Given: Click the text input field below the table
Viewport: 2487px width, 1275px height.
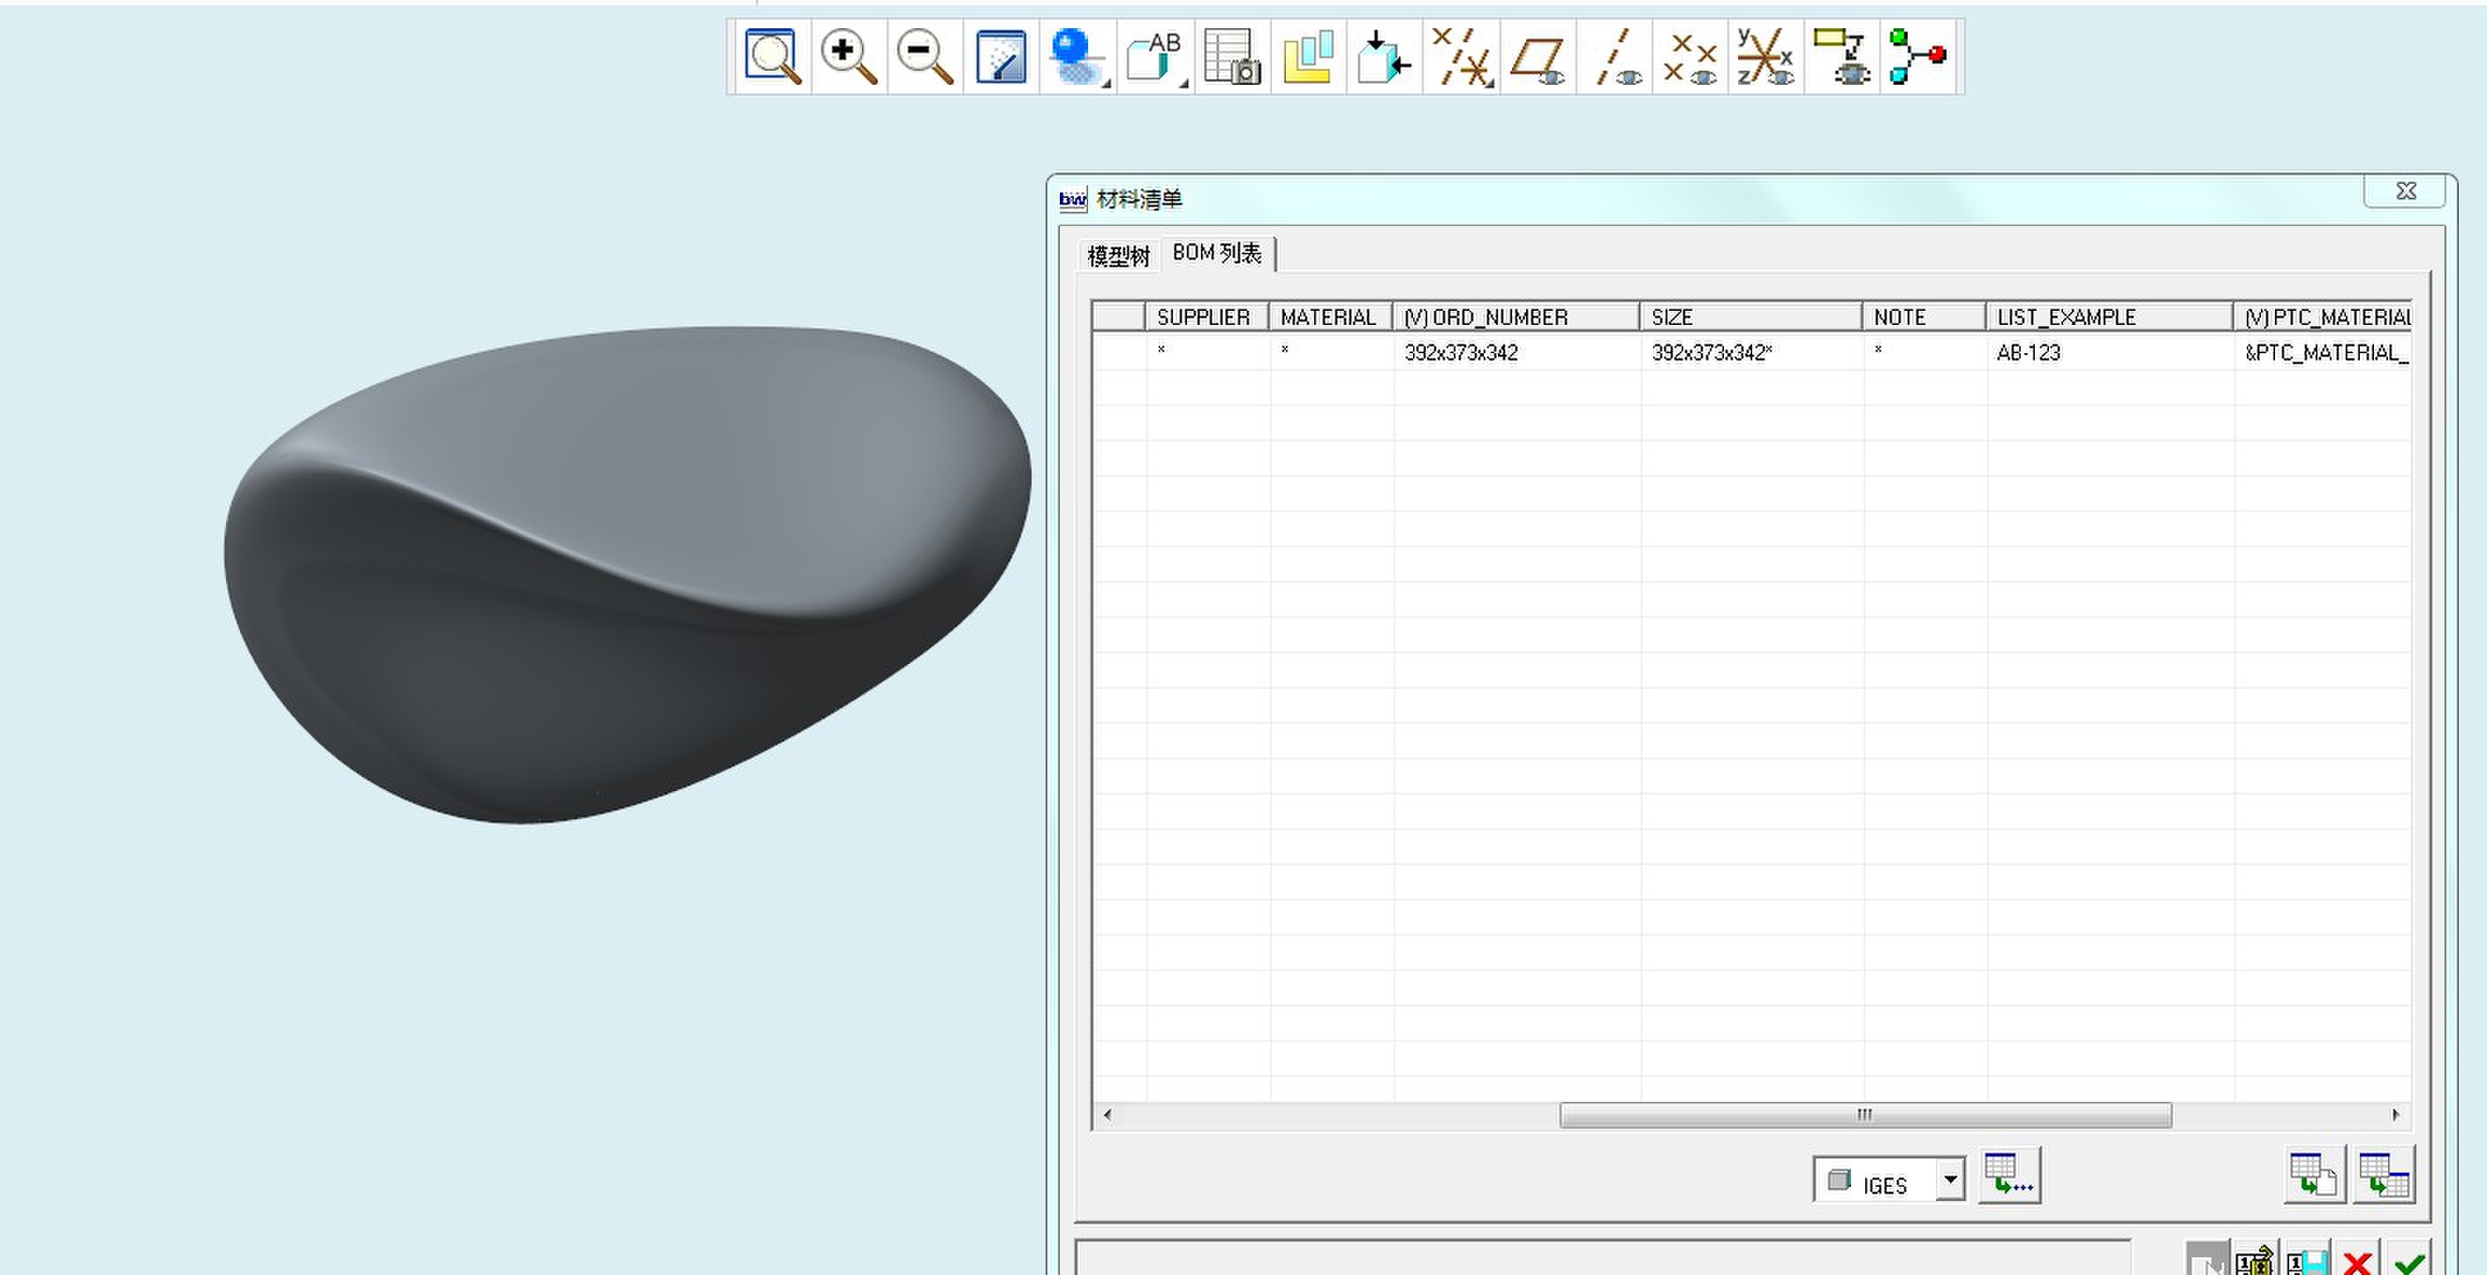Looking at the screenshot, I should point(1603,1257).
